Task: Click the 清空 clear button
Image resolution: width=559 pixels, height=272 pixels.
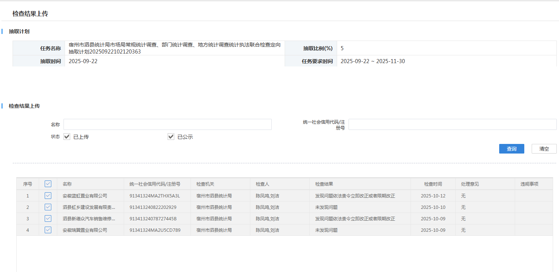Action: point(544,149)
